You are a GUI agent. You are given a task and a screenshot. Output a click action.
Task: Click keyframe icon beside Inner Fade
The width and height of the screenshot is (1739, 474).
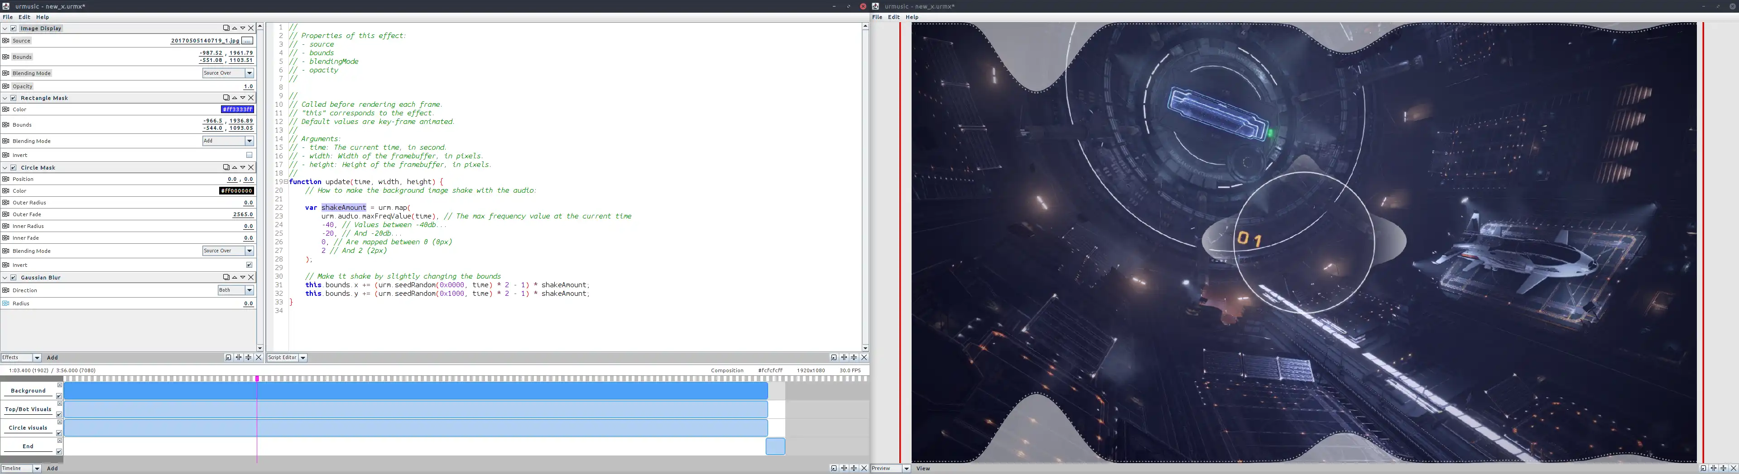(x=5, y=238)
